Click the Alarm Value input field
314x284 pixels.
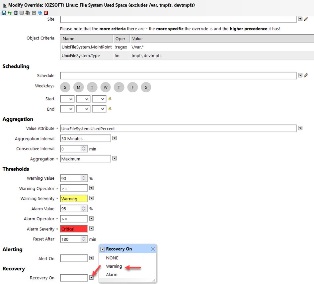click(70, 209)
